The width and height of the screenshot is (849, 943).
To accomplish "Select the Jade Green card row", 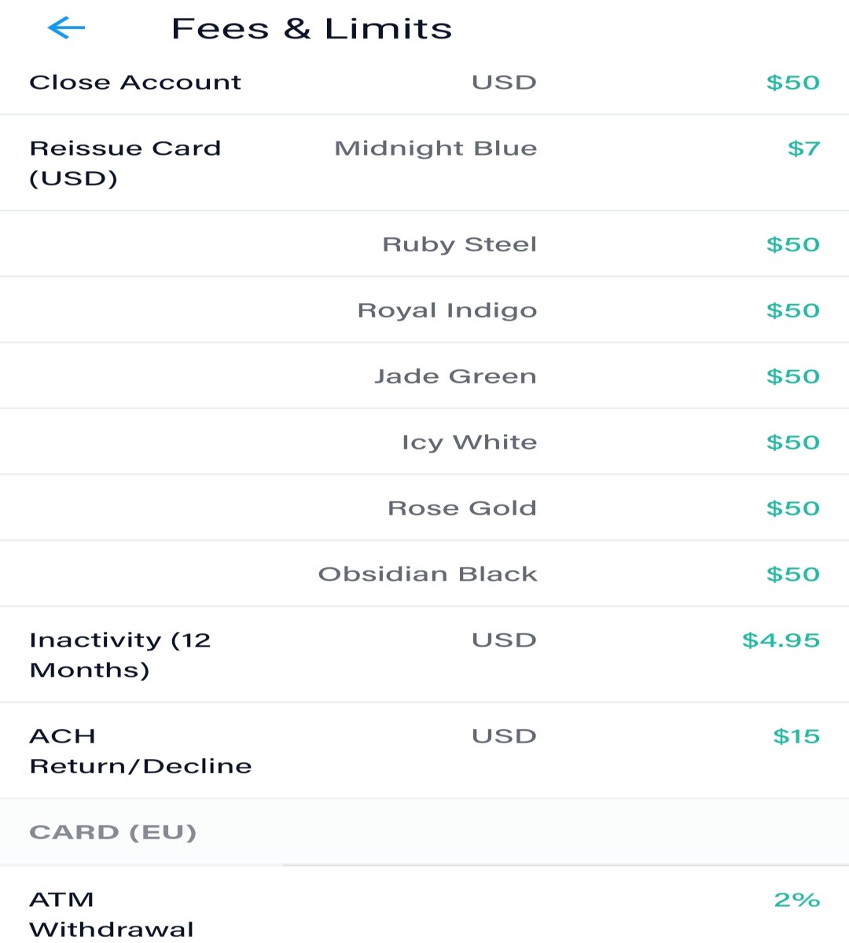I will (x=424, y=376).
